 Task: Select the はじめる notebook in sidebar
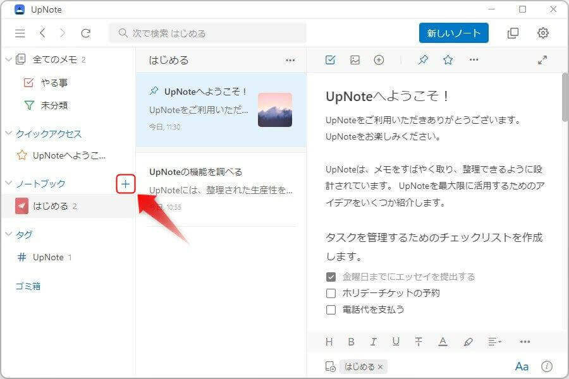click(x=68, y=207)
